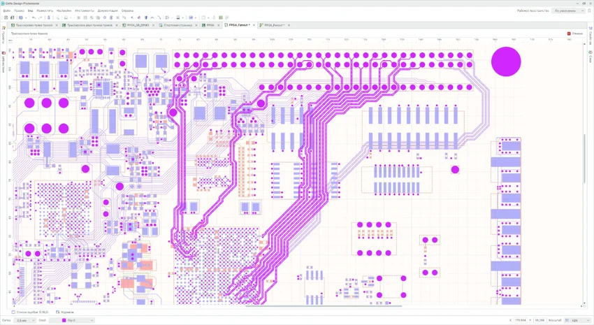The image size is (594, 325).
Task: Select the arrow pointer tool in the toolbar
Action: [x=132, y=17]
